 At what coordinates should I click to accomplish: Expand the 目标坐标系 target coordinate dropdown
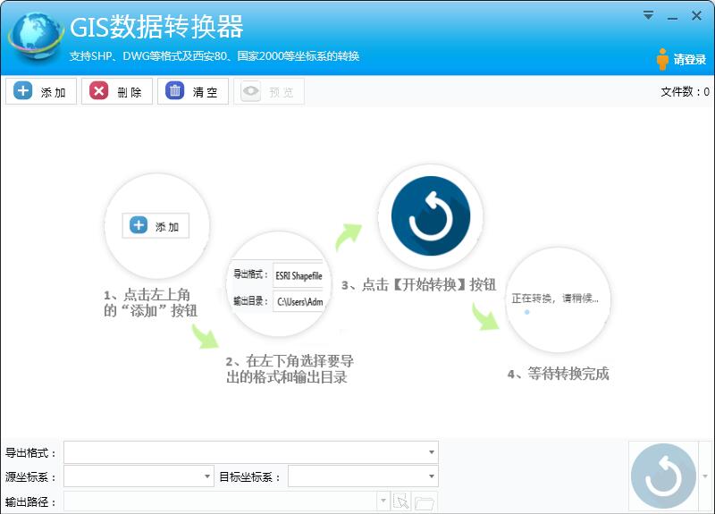433,477
